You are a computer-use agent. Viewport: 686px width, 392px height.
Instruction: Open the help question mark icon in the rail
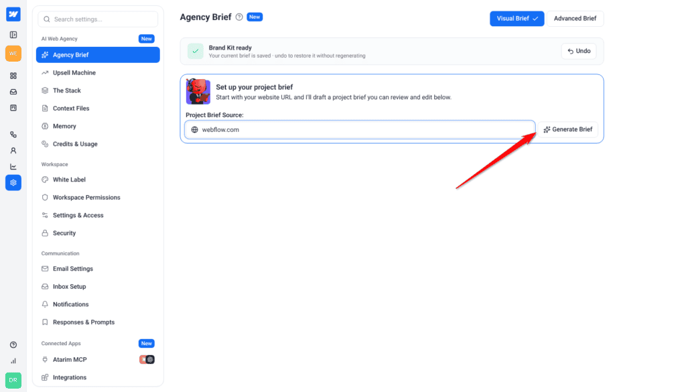[x=13, y=344]
